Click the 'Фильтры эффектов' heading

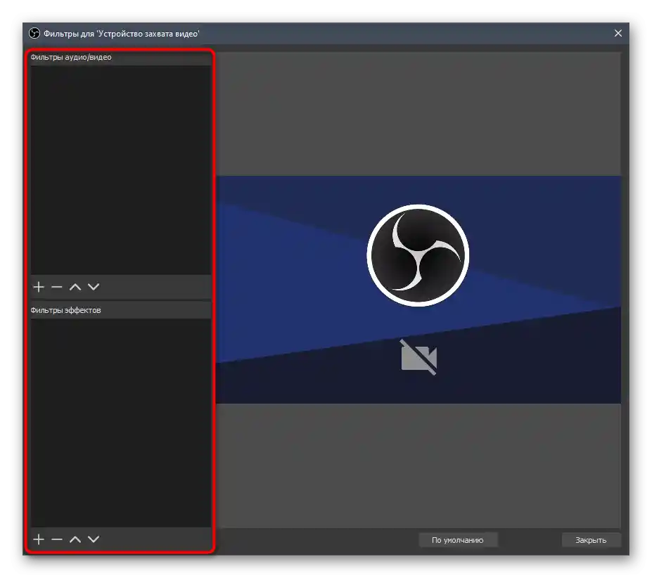pos(65,310)
